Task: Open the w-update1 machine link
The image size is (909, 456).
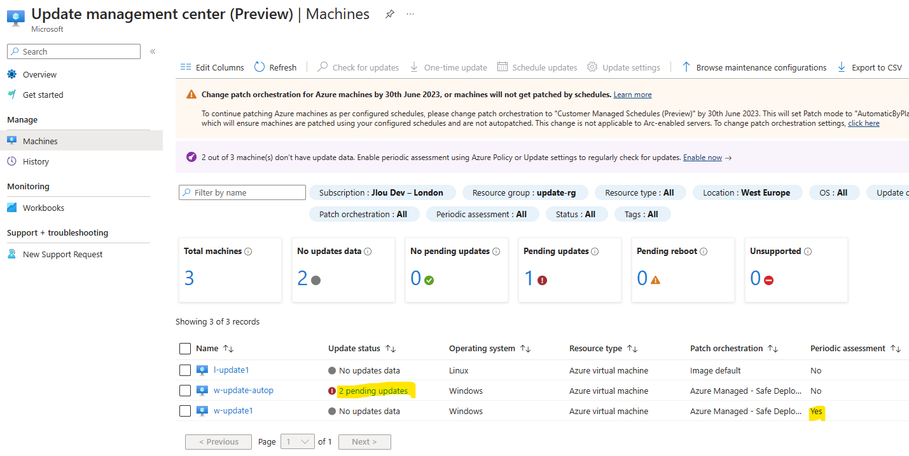Action: coord(233,411)
